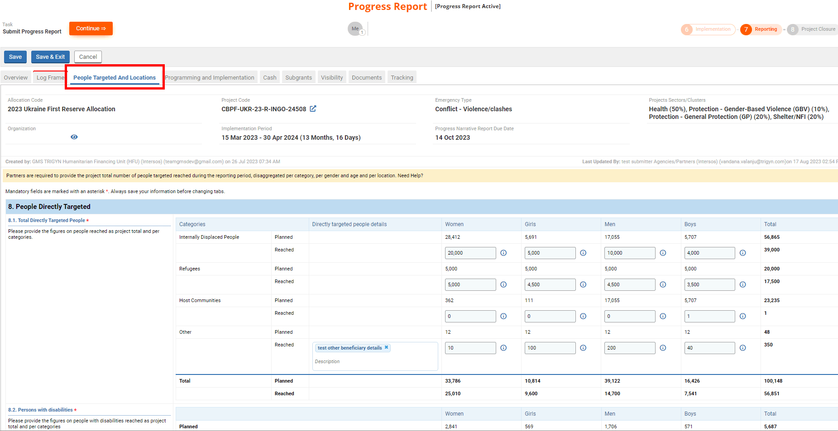Click the info icon next to IDP Men 10,000
838x431 pixels.
tap(663, 253)
